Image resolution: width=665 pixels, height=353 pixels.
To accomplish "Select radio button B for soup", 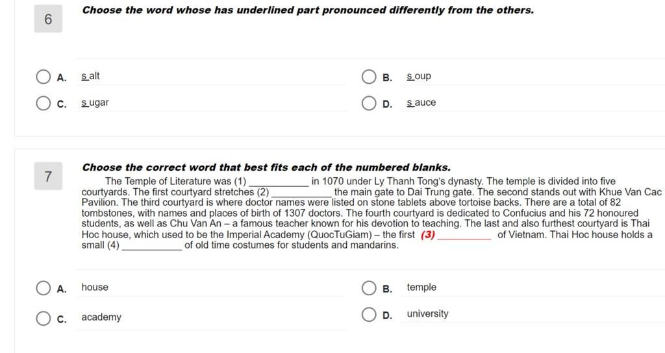I will (369, 77).
